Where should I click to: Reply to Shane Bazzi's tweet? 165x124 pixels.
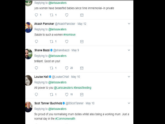click(36, 68)
